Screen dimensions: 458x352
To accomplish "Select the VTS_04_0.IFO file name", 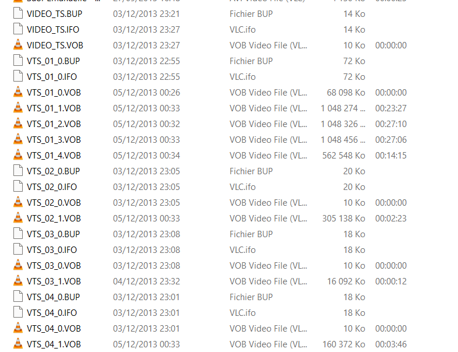I will [x=52, y=313].
